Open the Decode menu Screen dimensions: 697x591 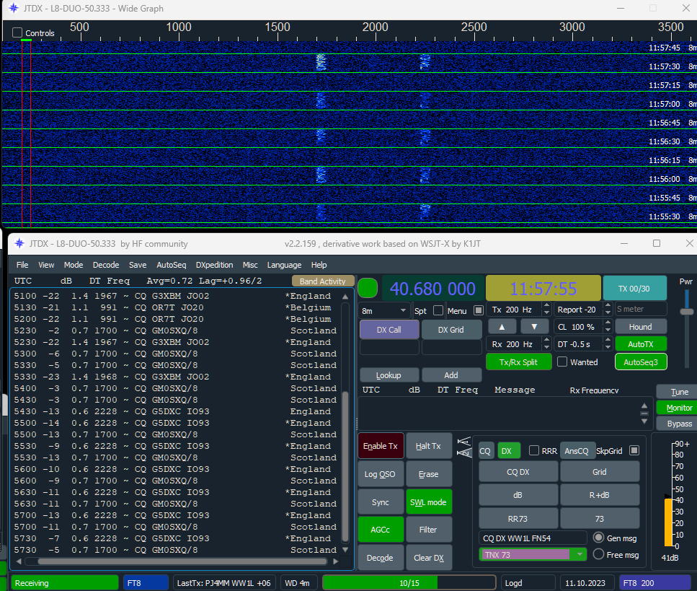(x=106, y=265)
